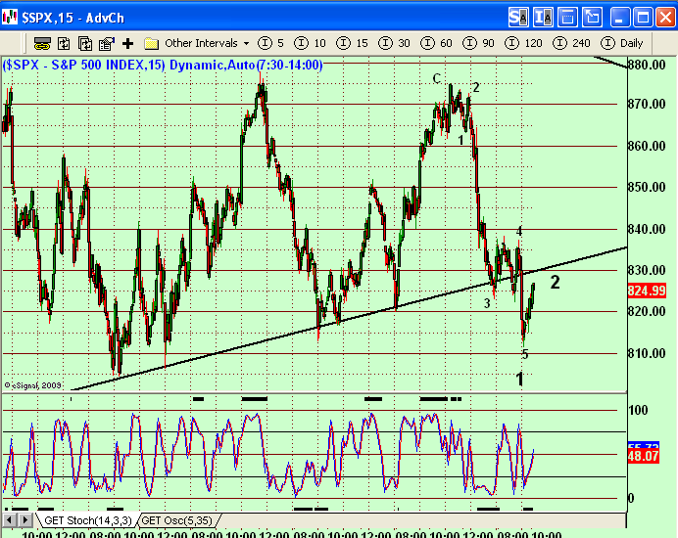
Task: Click the symbol link 'SA' title bar icon
Action: [x=518, y=18]
